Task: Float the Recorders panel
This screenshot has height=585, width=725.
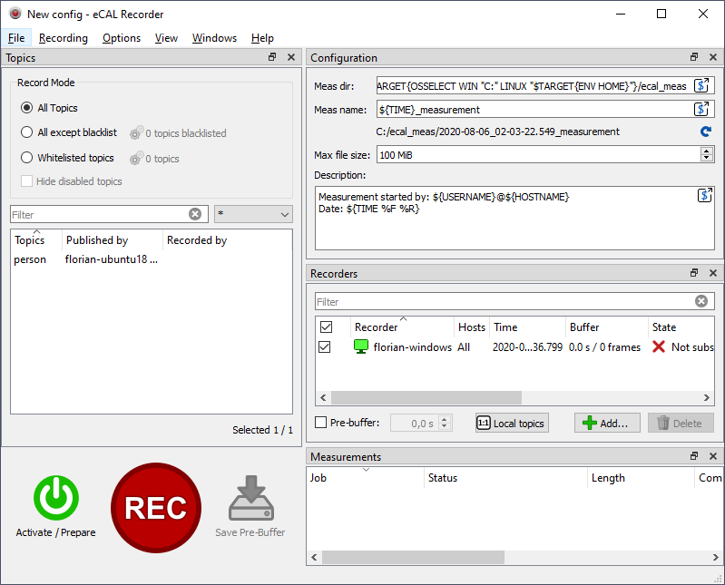Action: tap(694, 273)
